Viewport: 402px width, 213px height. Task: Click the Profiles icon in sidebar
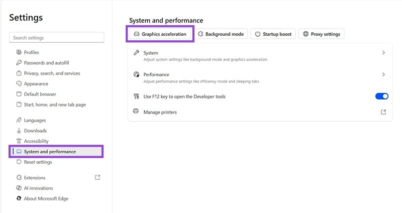(x=19, y=52)
